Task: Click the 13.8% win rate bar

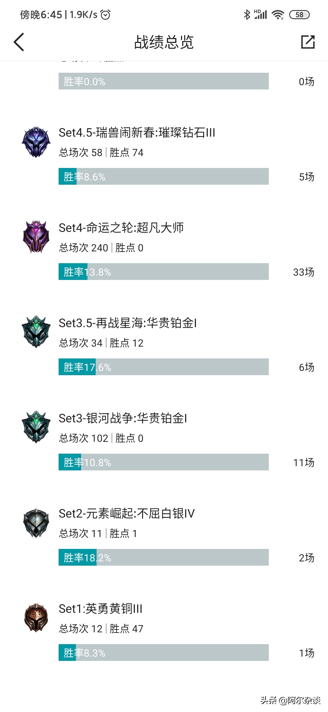Action: 163,272
